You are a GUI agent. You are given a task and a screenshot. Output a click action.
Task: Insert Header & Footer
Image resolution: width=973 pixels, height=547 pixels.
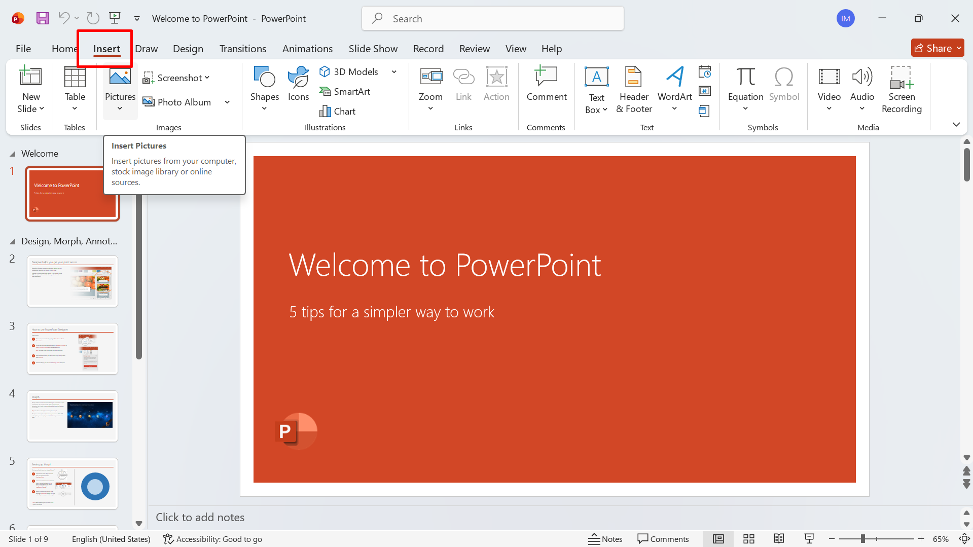coord(634,90)
